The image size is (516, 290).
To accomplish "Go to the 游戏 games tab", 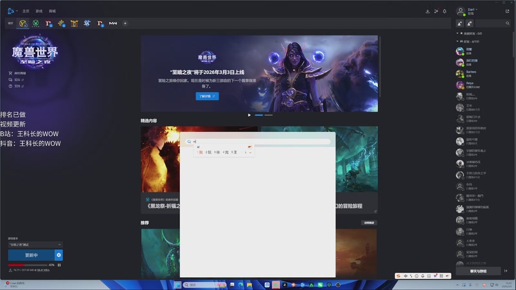I will click(39, 11).
